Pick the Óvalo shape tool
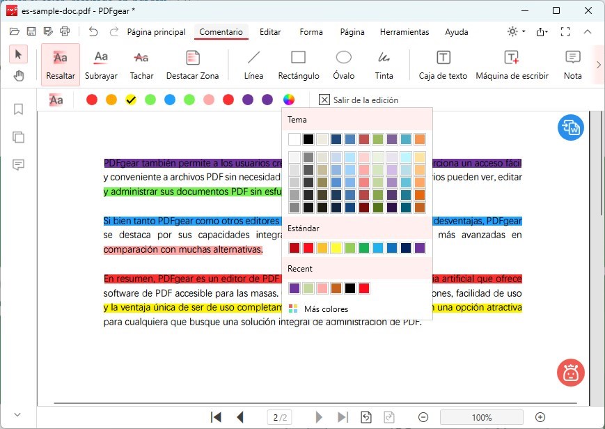The width and height of the screenshot is (605, 429). (343, 65)
